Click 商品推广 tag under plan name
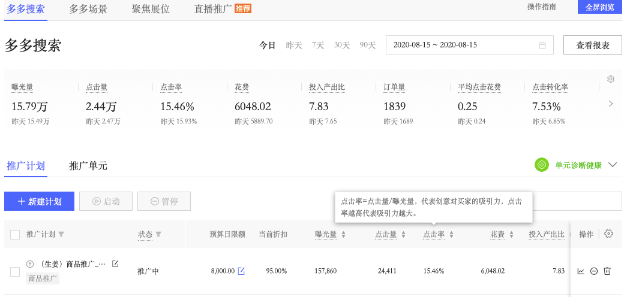Image resolution: width=636 pixels, height=297 pixels. pos(43,278)
